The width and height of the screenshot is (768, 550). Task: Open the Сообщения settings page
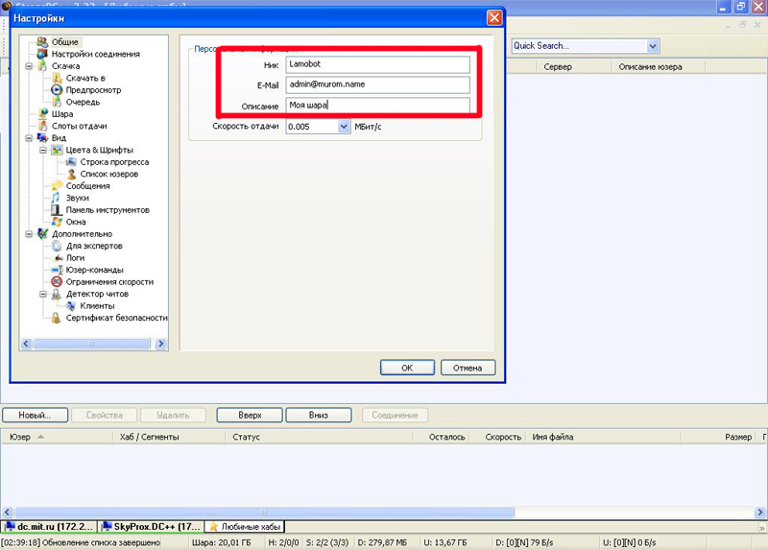tap(86, 186)
